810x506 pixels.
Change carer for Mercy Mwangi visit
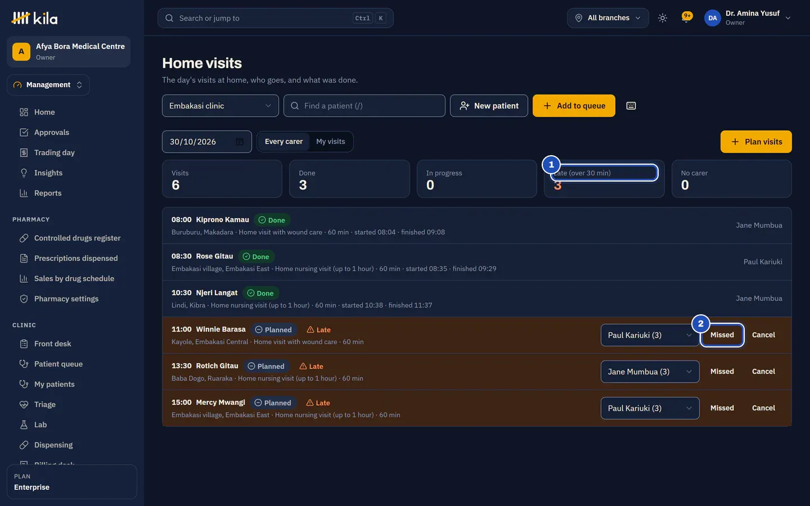(650, 408)
